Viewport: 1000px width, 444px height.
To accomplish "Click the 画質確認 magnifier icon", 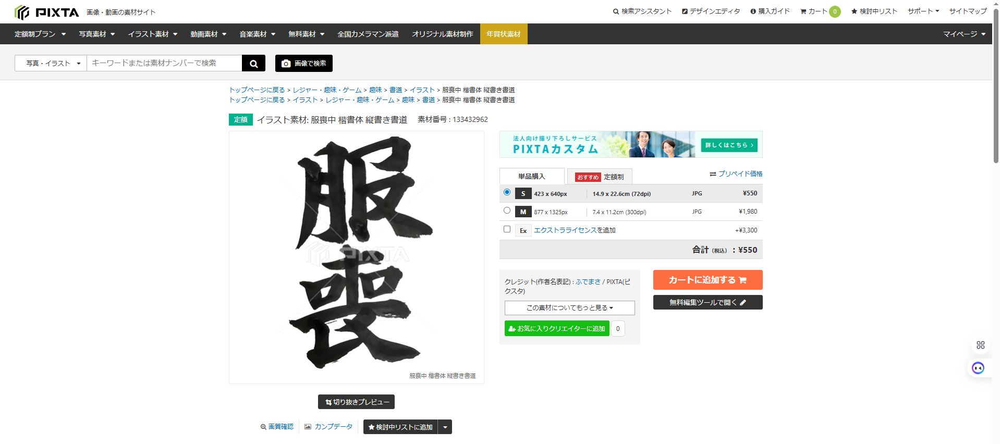I will (x=263, y=427).
